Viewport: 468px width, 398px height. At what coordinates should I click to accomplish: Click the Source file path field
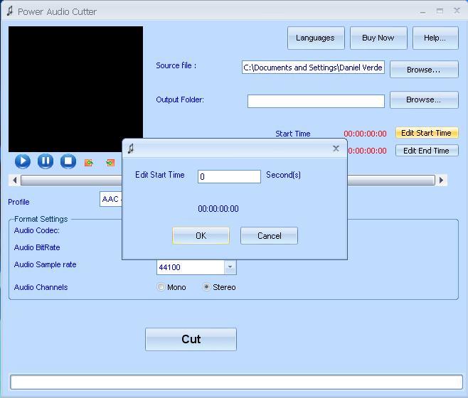(x=313, y=68)
